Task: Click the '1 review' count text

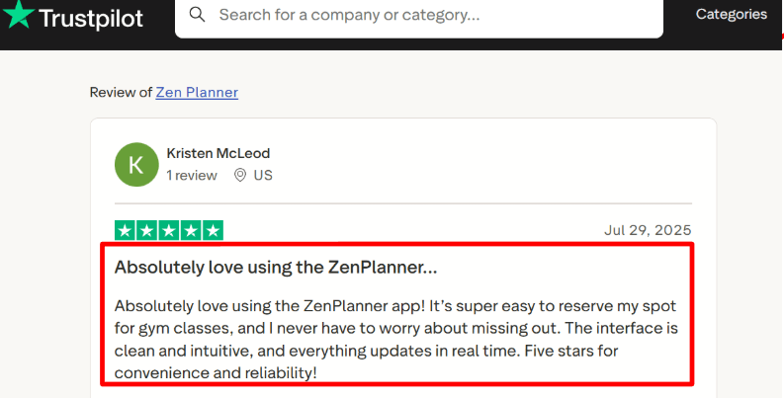Action: pos(191,175)
